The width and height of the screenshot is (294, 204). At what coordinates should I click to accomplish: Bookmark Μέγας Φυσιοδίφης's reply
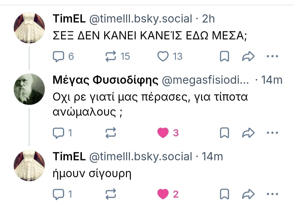point(225,133)
